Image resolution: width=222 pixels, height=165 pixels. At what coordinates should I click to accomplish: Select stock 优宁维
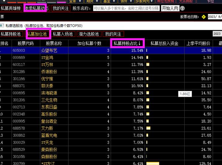pyautogui.click(x=47, y=79)
